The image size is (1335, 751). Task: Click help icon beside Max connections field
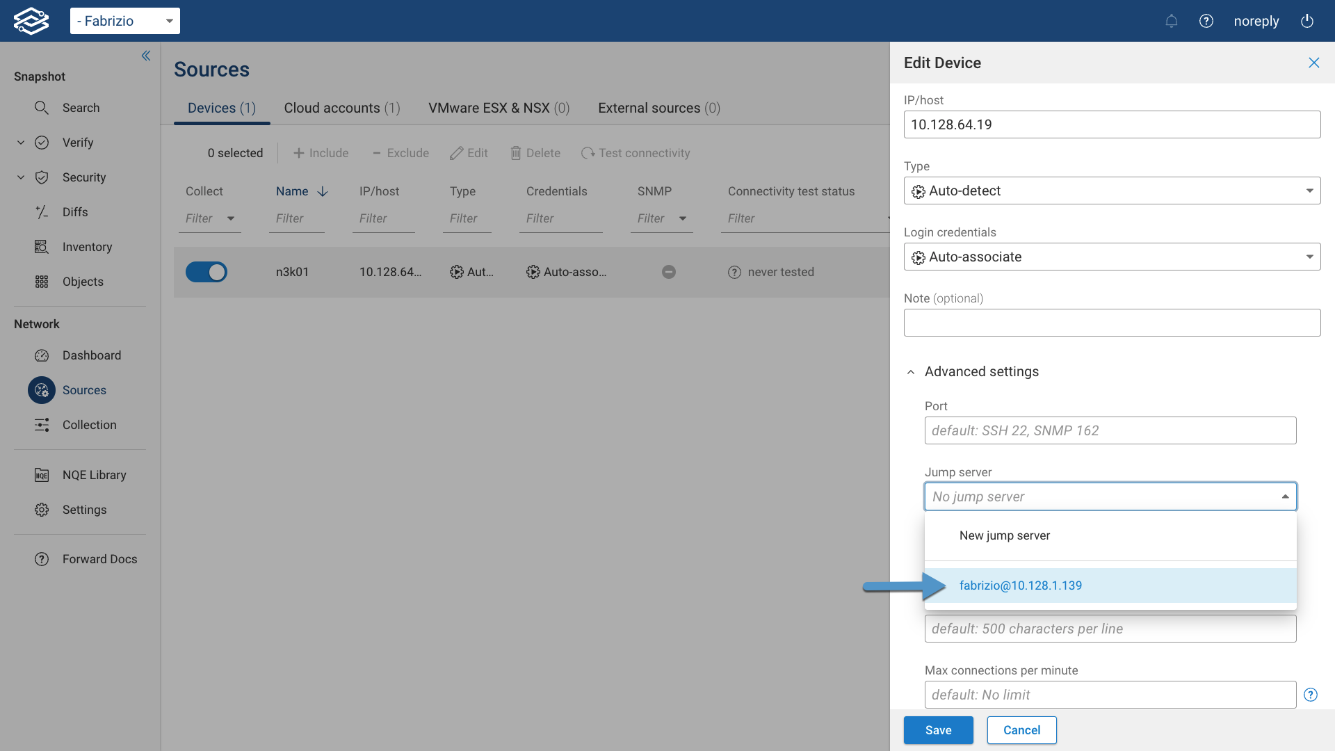pyautogui.click(x=1311, y=695)
